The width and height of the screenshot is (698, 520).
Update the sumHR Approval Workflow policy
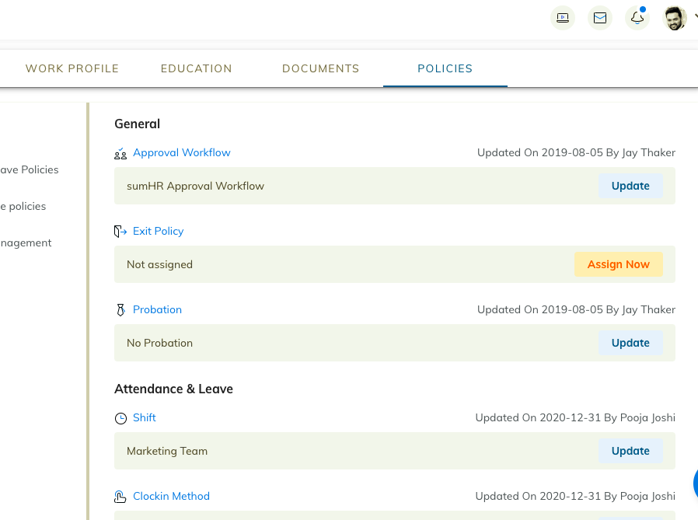tap(630, 186)
